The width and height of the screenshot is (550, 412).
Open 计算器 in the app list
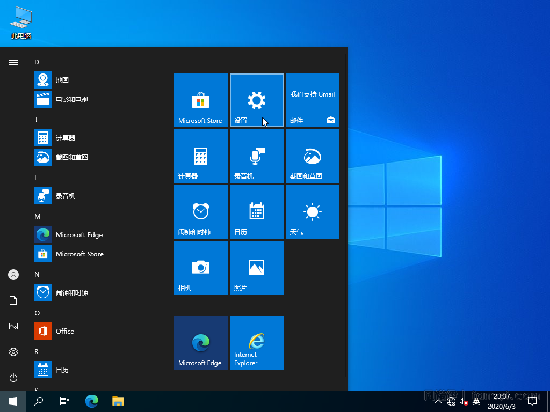tap(98, 138)
